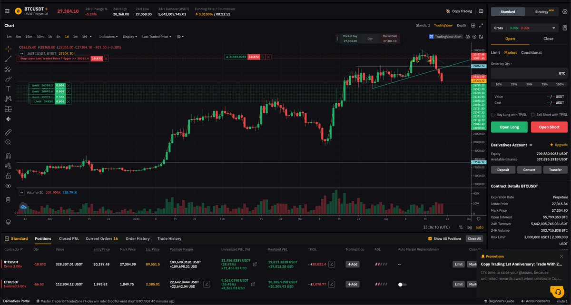Collapse the MBTCUSDT legend chevron
Screen dimensions: 571x305
pyautogui.click(x=22, y=54)
